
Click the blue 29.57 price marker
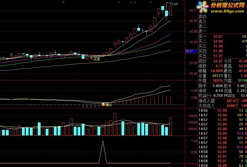point(191,51)
